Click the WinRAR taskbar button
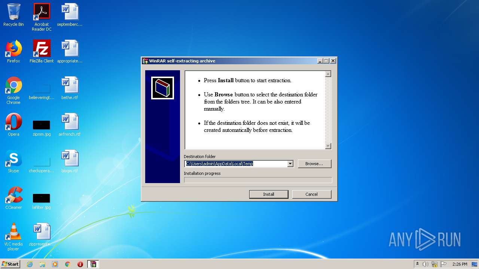The image size is (479, 269). coord(93,264)
